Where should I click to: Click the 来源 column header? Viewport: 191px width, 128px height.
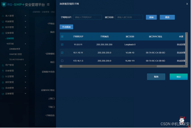181,37
